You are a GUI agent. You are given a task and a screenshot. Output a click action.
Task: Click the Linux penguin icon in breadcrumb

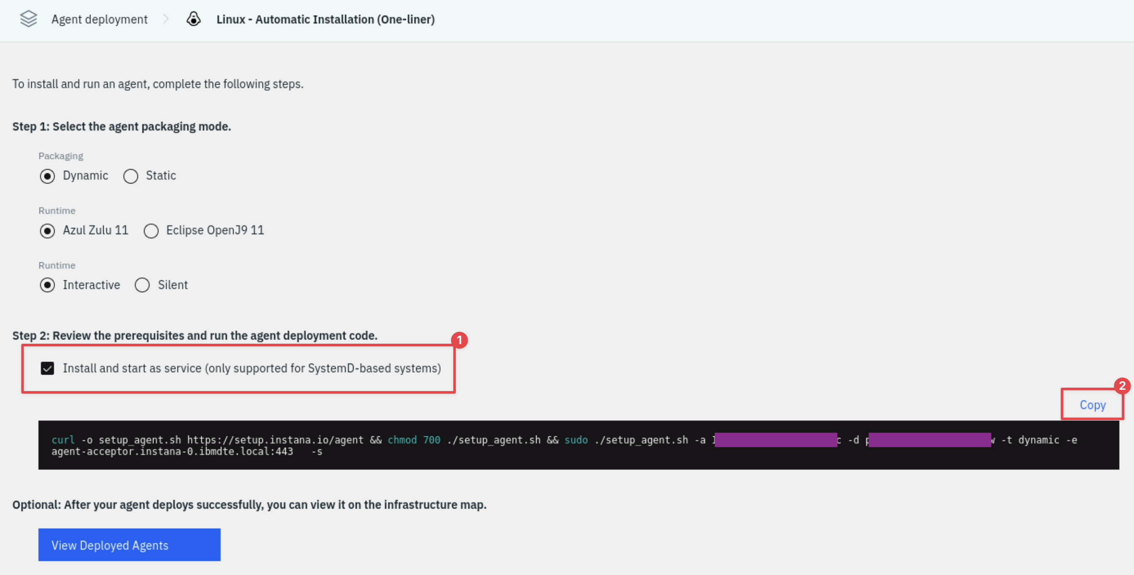(194, 19)
